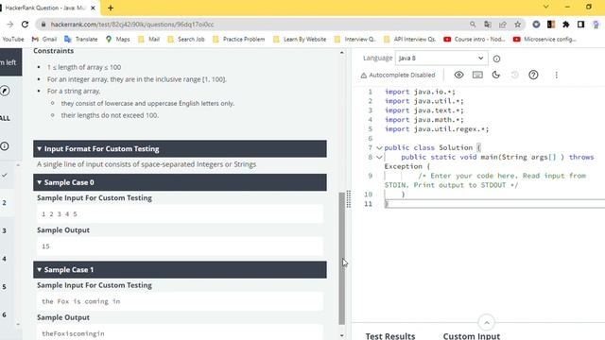Fold the public class Solution code block
The width and height of the screenshot is (605, 340).
coord(379,147)
